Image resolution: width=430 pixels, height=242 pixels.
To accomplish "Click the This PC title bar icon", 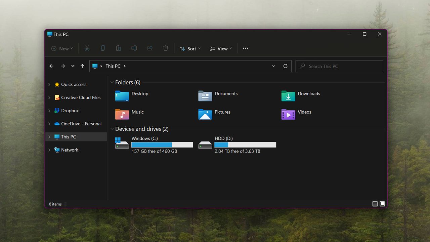I will [x=50, y=34].
